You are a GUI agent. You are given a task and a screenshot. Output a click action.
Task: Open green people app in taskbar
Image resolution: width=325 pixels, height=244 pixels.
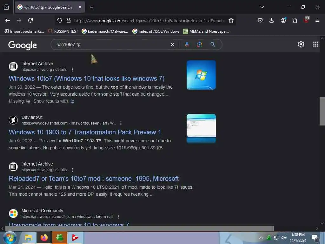click(60, 238)
